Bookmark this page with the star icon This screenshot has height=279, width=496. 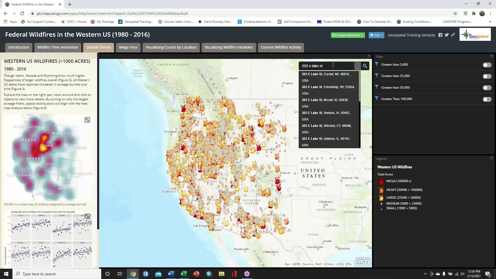455,13
